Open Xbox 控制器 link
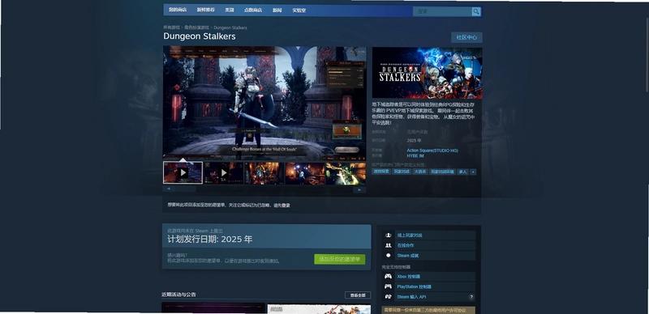 pos(409,277)
